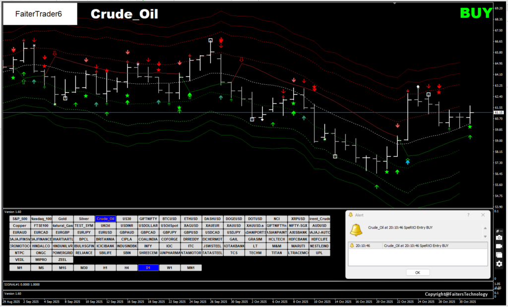Switch chart timeframe to H1

pyautogui.click(x=105, y=268)
